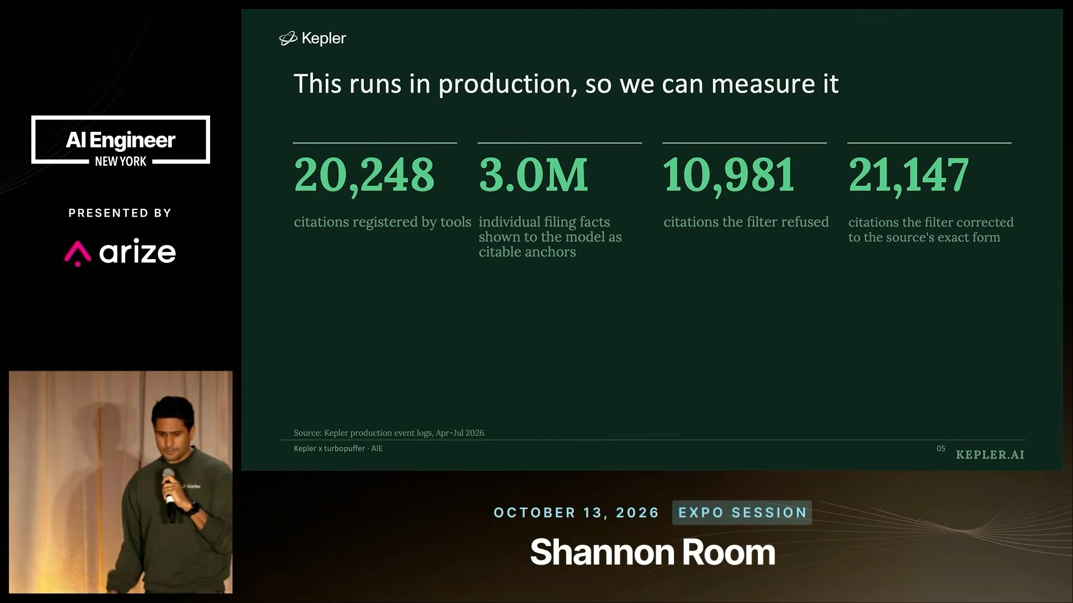Click the Arize pink triangle logo icon
Image resolution: width=1073 pixels, height=603 pixels.
(x=78, y=253)
